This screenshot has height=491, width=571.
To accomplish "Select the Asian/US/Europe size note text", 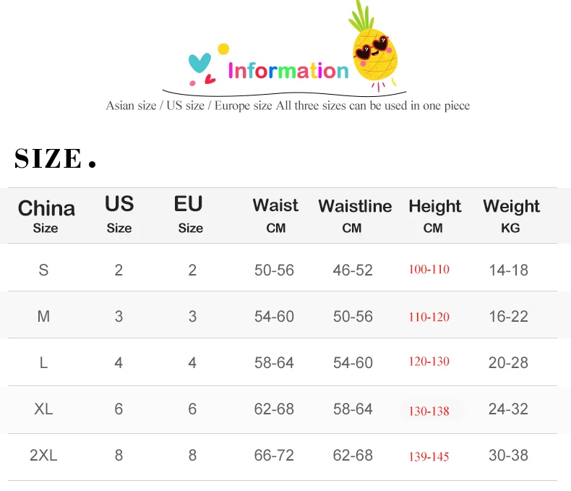I will 288,106.
